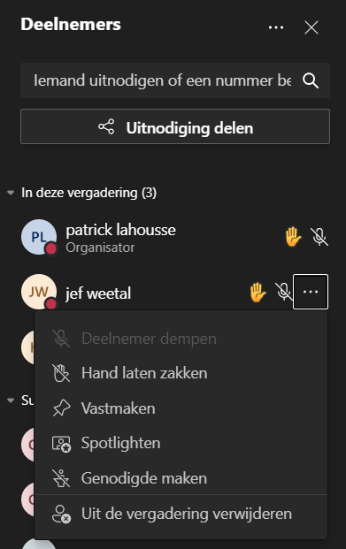The height and width of the screenshot is (549, 346).
Task: Toggle jef weetal's muted microphone icon
Action: (x=283, y=292)
